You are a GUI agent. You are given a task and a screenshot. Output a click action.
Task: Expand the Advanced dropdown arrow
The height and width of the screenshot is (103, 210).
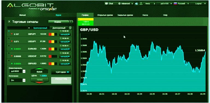[132, 4]
